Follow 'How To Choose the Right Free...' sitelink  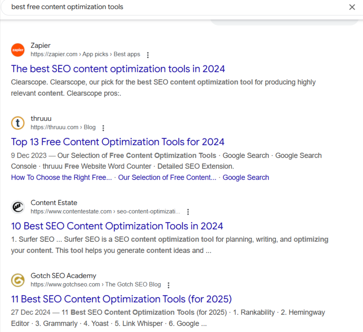click(61, 178)
